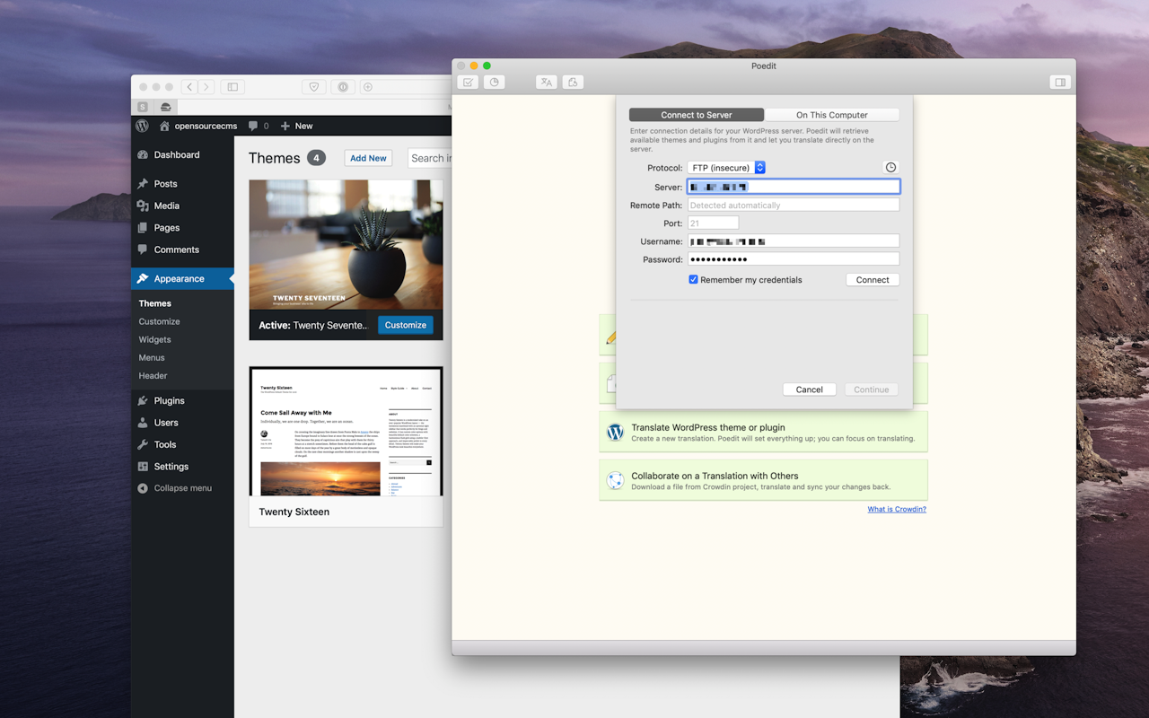The height and width of the screenshot is (718, 1149).
Task: Click New in the WordPress admin bar
Action: pos(296,126)
